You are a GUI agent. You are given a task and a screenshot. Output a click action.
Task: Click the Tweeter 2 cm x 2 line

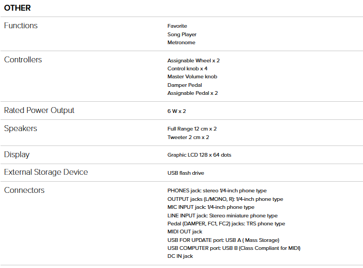pyautogui.click(x=188, y=137)
